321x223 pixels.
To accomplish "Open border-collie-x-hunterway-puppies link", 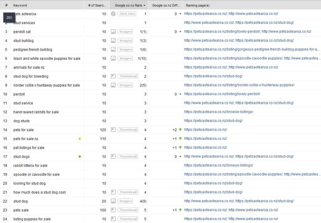I will click(x=239, y=85).
